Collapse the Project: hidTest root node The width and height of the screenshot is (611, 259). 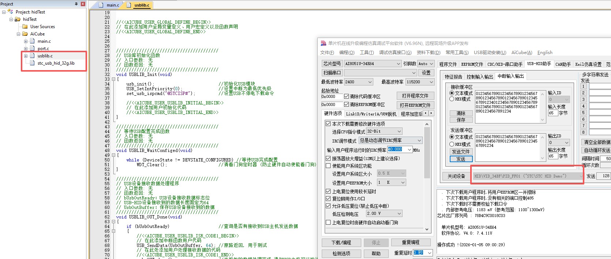4,12
